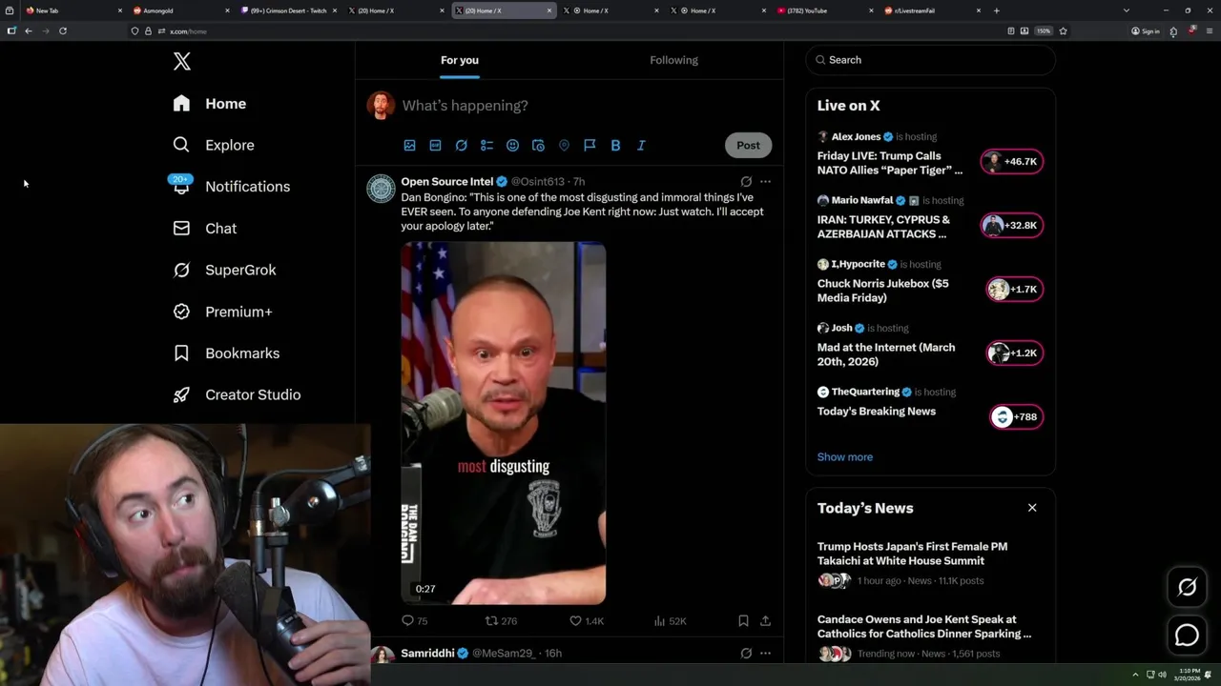
Task: Open the Chat page
Action: pos(205,229)
